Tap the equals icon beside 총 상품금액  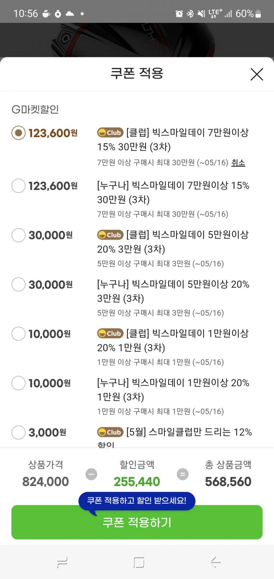[182, 474]
